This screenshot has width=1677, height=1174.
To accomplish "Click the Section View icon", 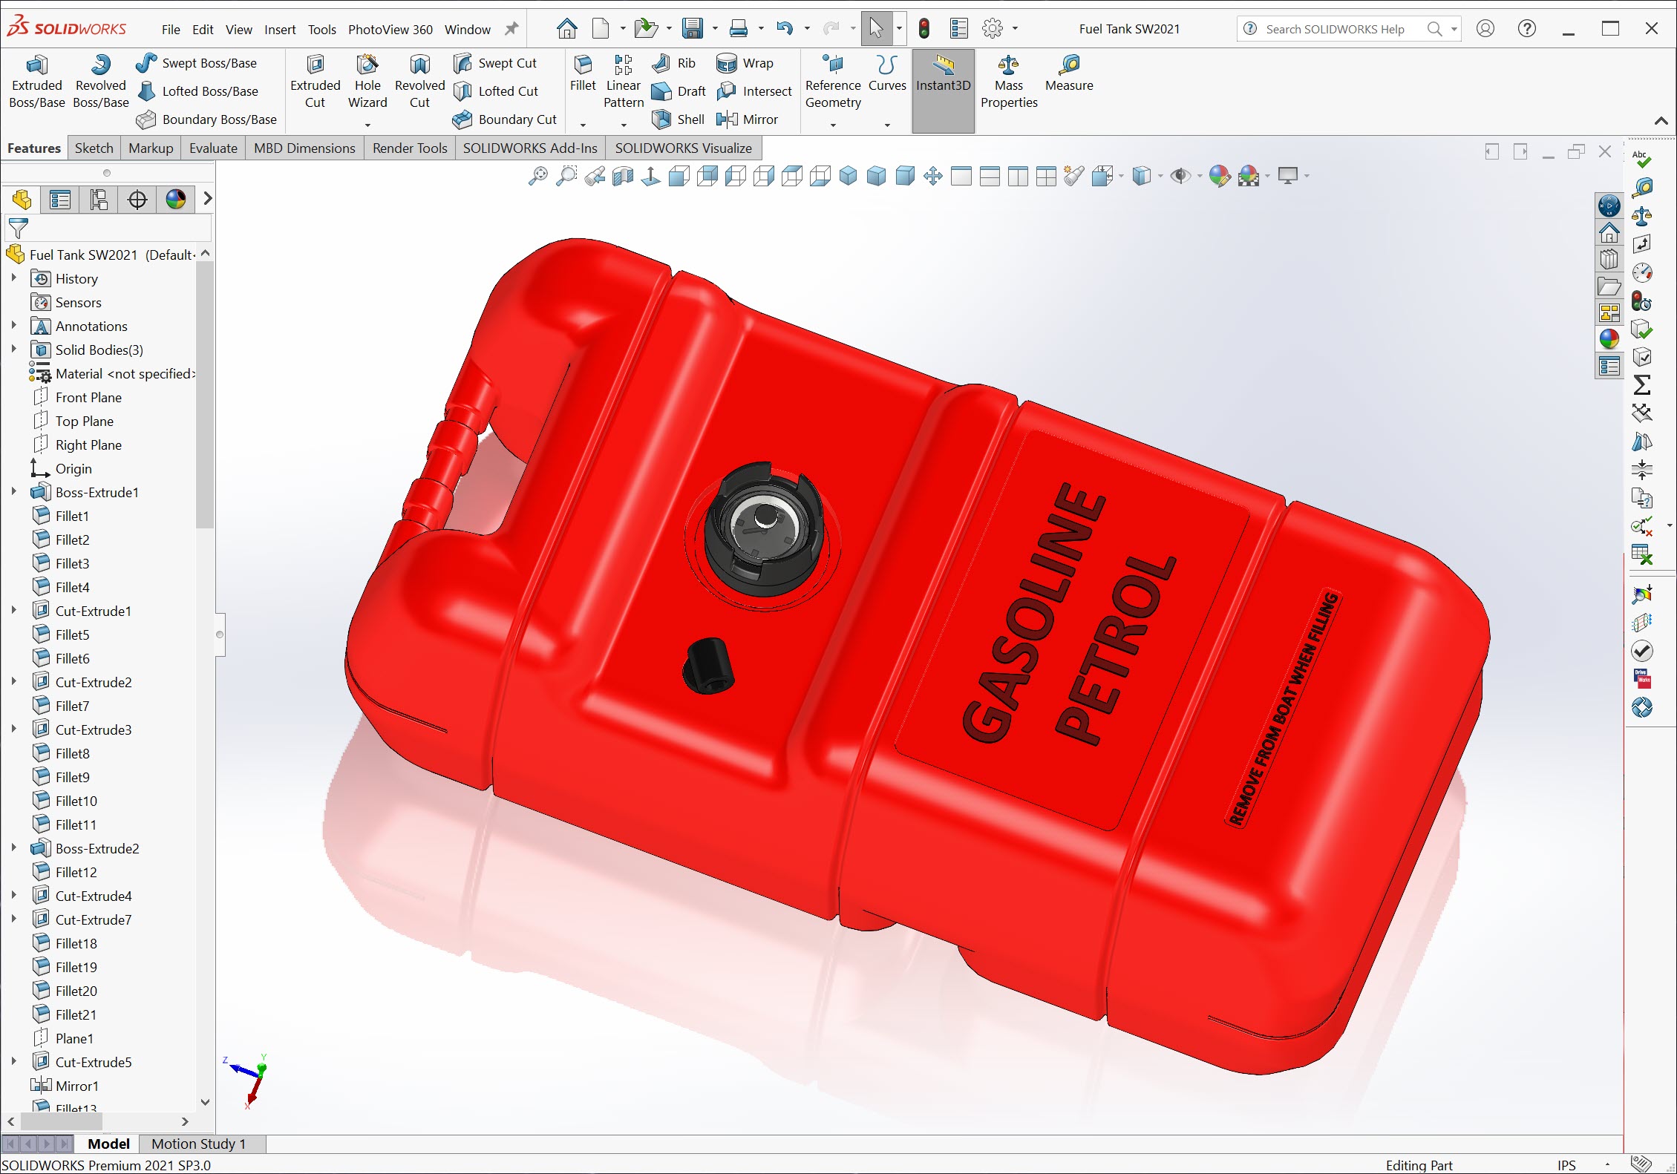I will coord(623,176).
